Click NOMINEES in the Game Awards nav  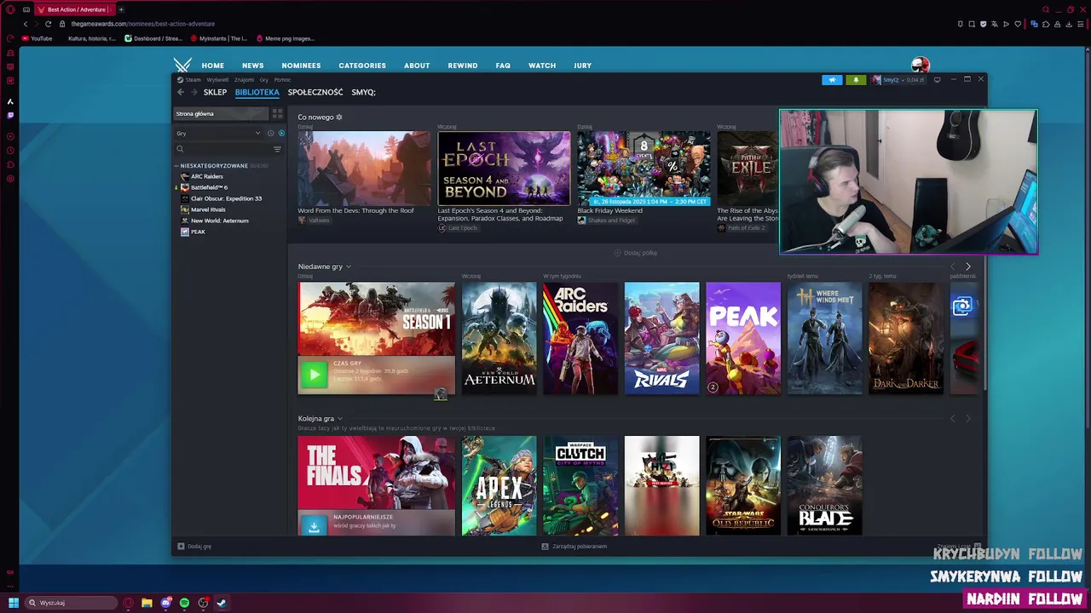tap(301, 66)
